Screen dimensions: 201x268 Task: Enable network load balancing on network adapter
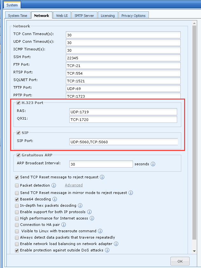click(x=17, y=244)
